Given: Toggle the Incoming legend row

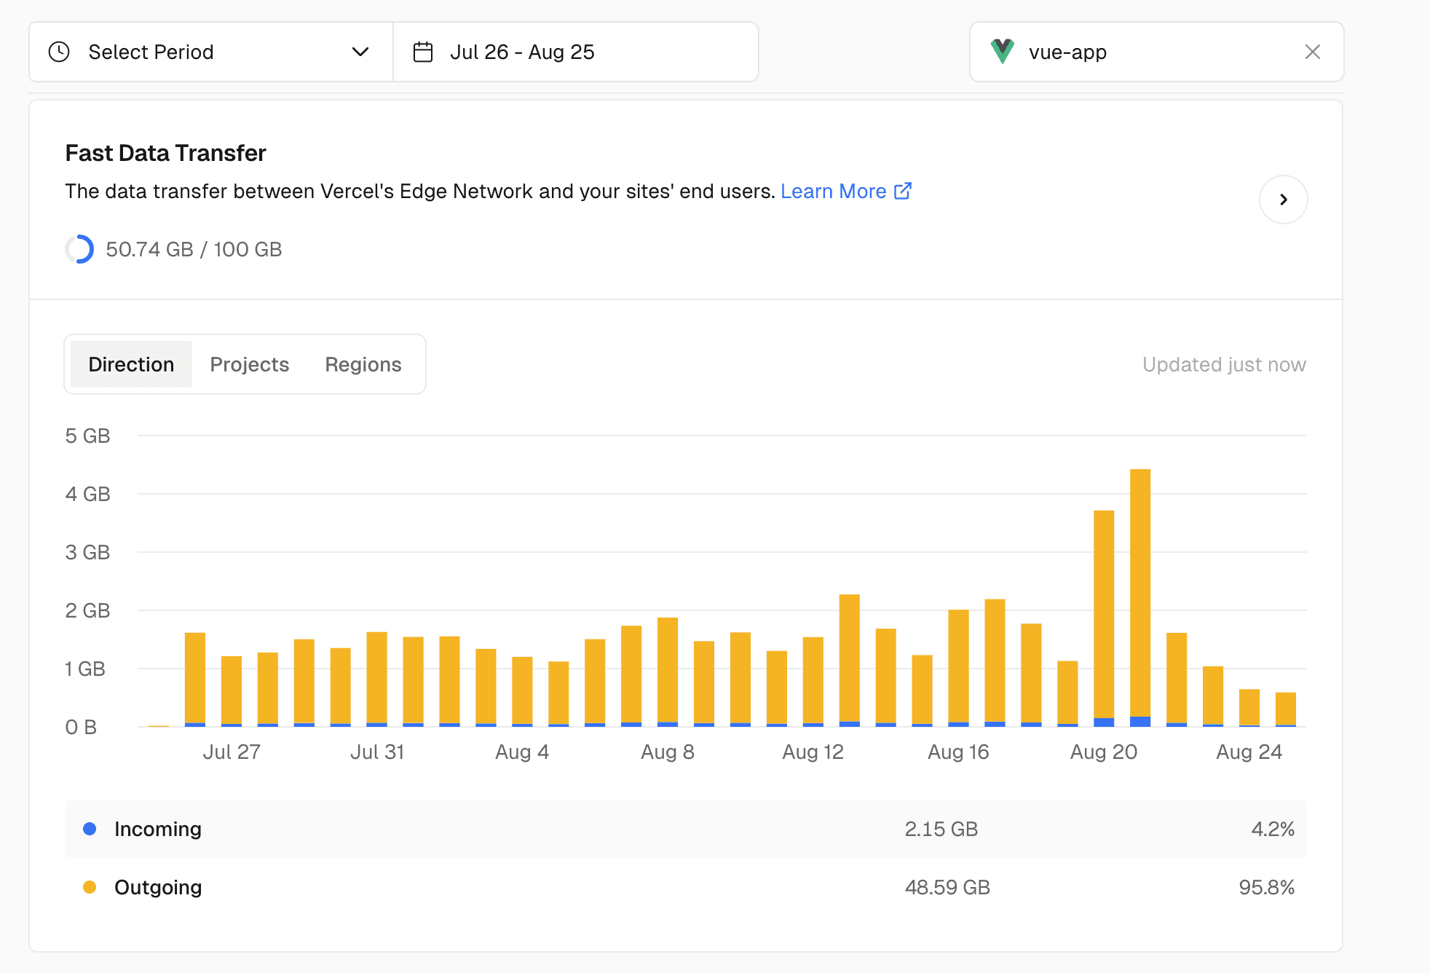Looking at the screenshot, I should click(685, 829).
